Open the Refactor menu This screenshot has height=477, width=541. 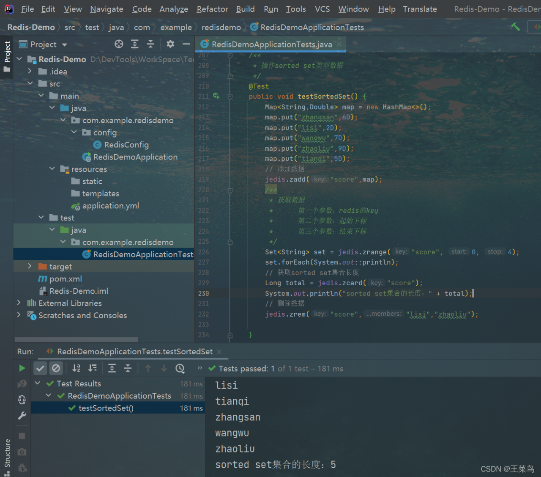pyautogui.click(x=212, y=9)
